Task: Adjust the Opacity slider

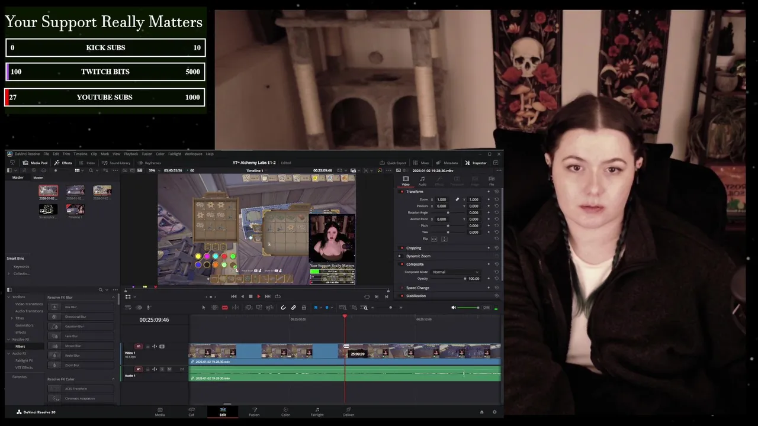Action: tap(465, 278)
